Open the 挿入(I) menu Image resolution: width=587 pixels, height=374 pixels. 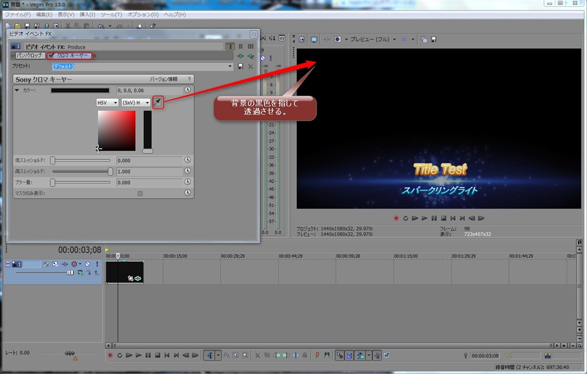pos(87,14)
